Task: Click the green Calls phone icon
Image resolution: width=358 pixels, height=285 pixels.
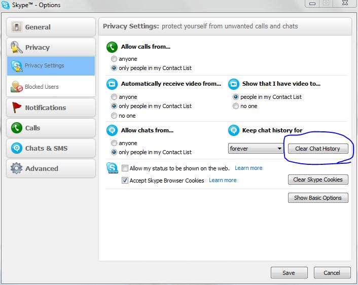Action: point(17,128)
